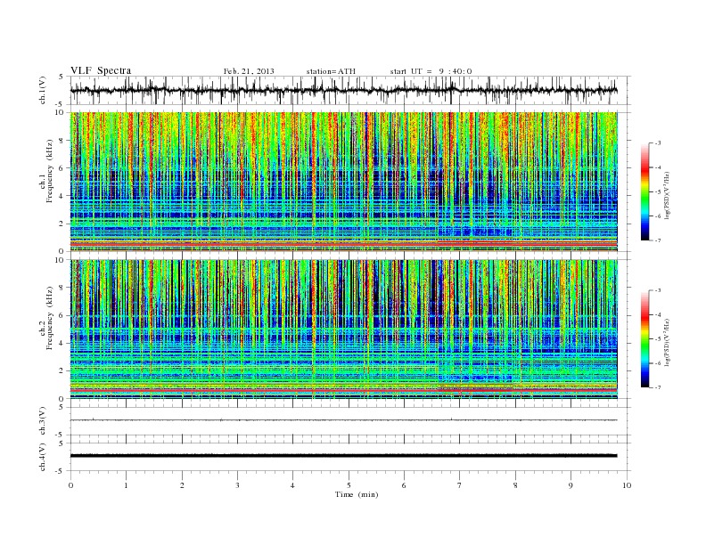The height and width of the screenshot is (545, 706).
Task: Click the ch.1 voltage waveform trace
Action: 343,90
